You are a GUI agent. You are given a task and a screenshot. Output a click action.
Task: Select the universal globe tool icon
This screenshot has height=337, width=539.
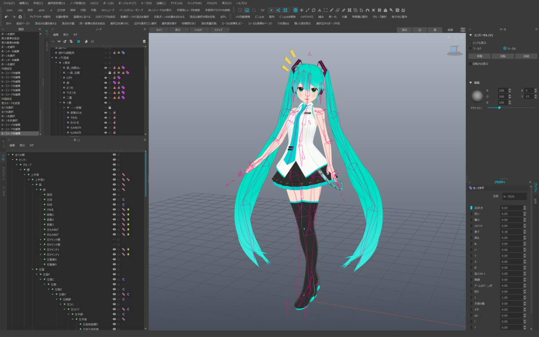click(x=295, y=10)
